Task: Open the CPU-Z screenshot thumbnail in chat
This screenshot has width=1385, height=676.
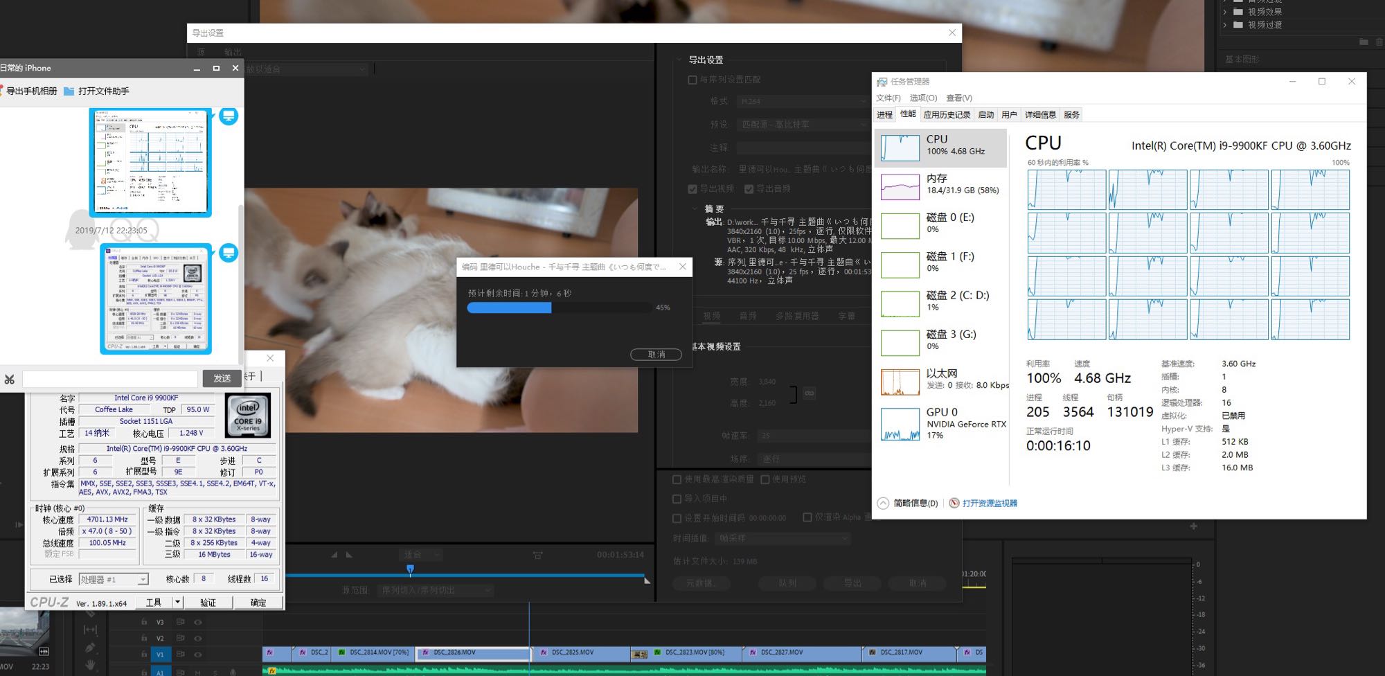Action: 156,299
